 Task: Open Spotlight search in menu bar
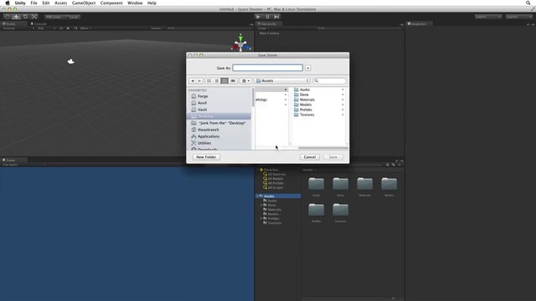pos(528,3)
